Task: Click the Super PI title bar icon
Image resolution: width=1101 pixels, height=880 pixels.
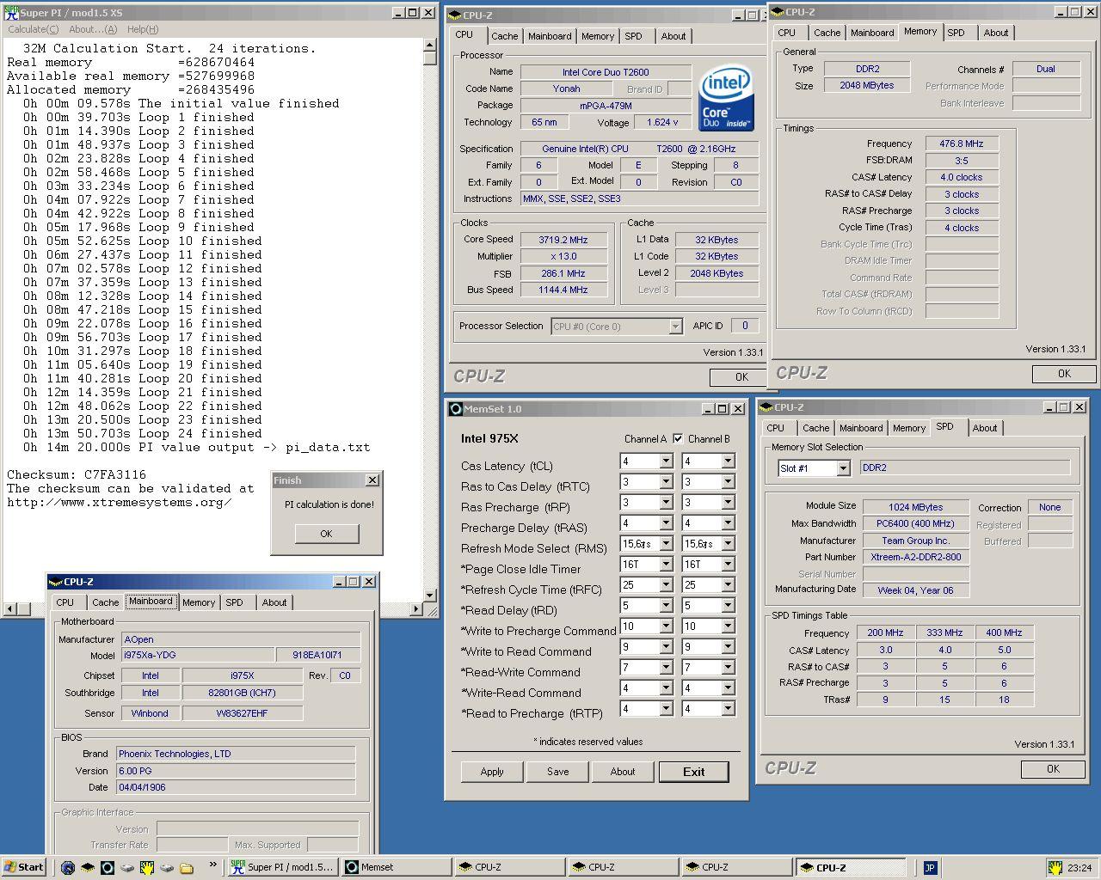Action: coord(11,12)
